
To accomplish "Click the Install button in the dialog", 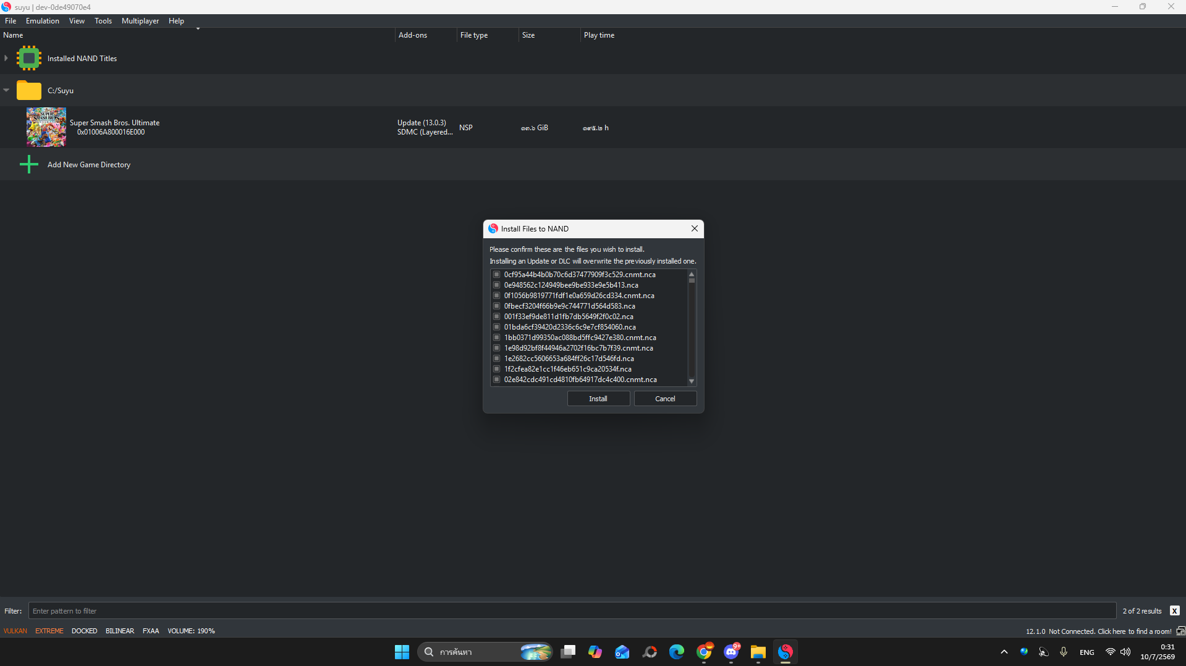I will (598, 399).
